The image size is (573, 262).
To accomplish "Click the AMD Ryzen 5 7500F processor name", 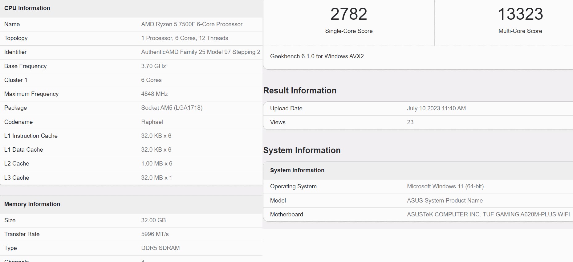I will point(192,24).
